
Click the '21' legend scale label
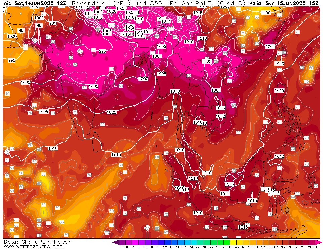[x=184, y=247]
